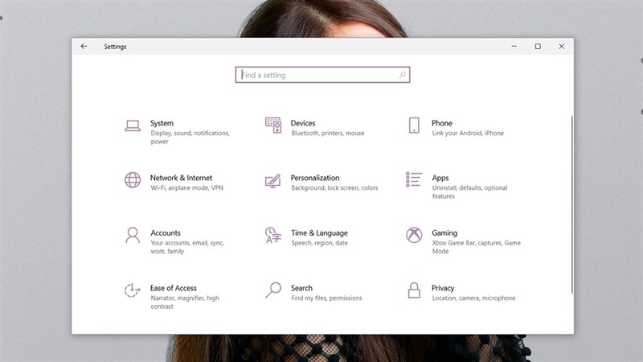The height and width of the screenshot is (362, 643).
Task: Click the Settings title text
Action: (115, 47)
